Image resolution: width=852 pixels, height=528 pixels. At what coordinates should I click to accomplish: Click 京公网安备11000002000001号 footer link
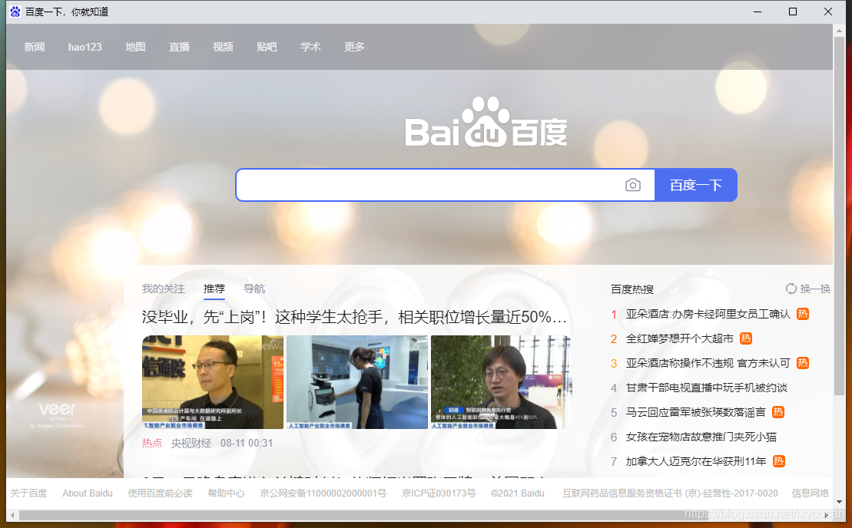point(323,493)
